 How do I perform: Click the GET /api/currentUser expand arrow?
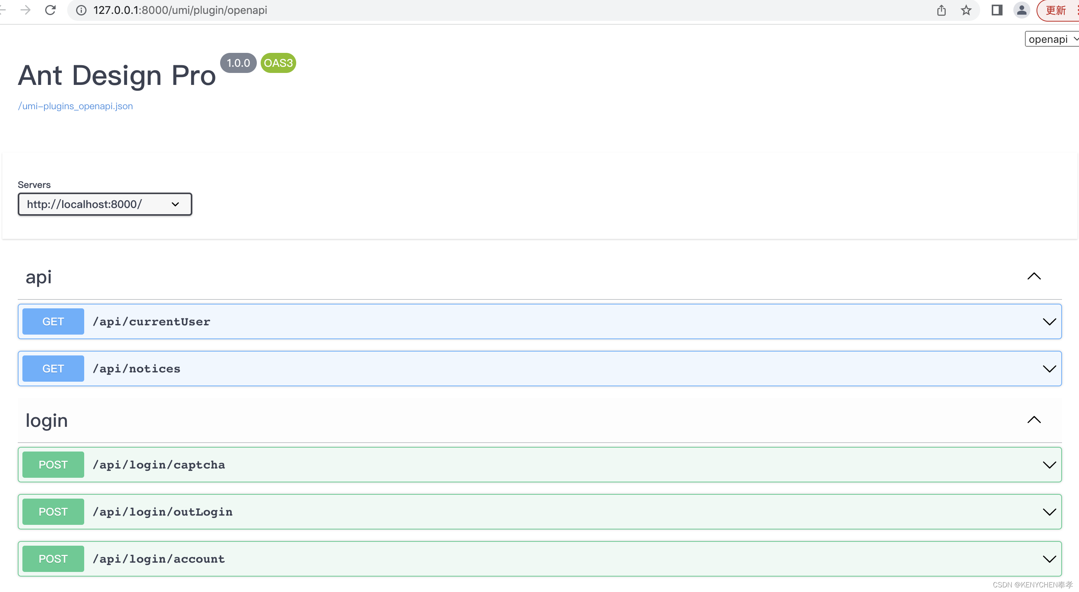[x=1049, y=321]
